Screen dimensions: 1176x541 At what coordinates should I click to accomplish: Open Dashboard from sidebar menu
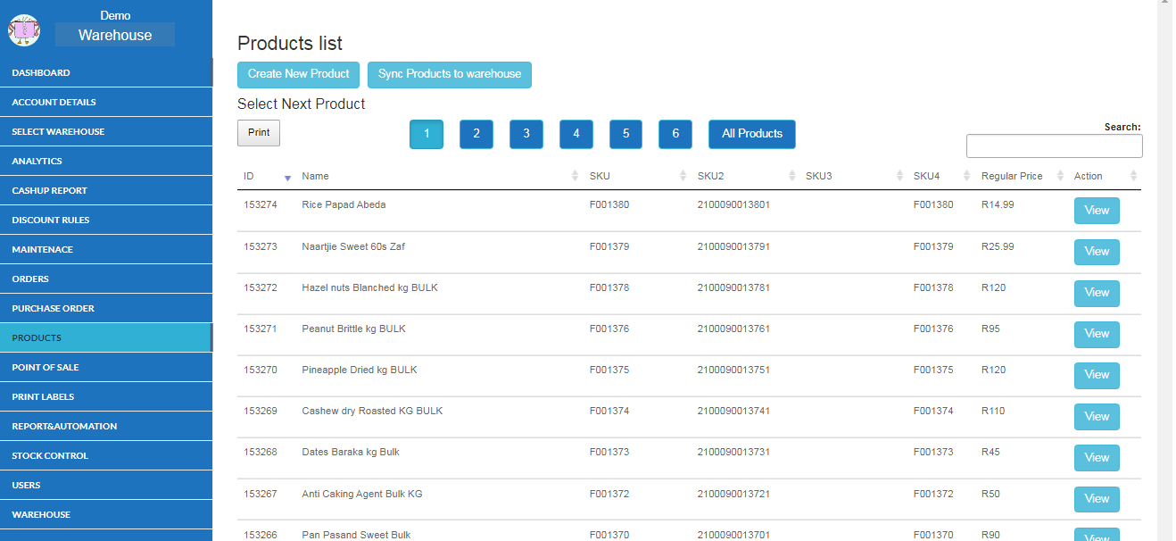(41, 72)
